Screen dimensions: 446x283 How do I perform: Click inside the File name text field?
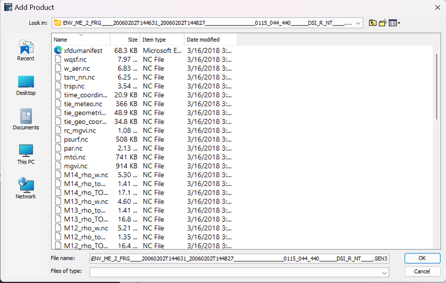239,259
